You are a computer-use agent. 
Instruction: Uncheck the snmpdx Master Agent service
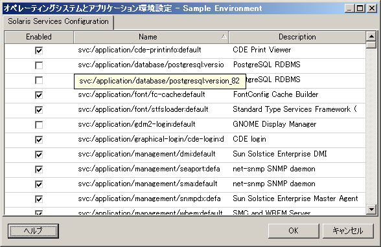tap(39, 199)
